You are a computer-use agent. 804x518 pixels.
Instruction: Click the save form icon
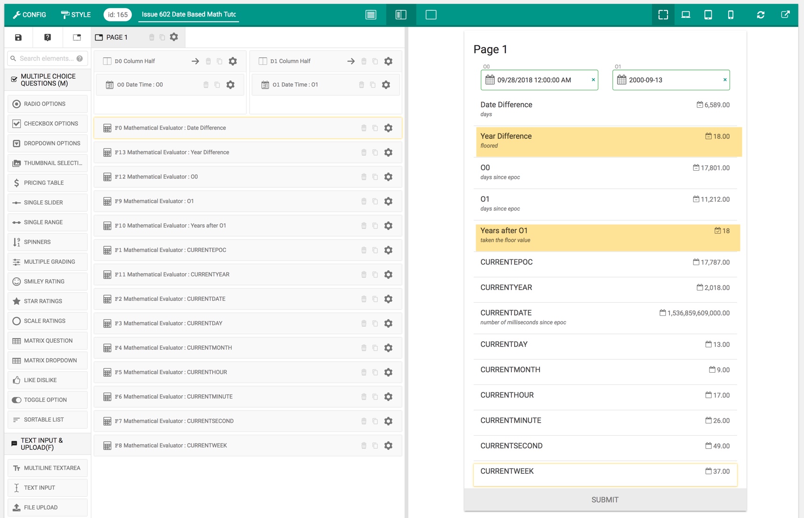(18, 37)
